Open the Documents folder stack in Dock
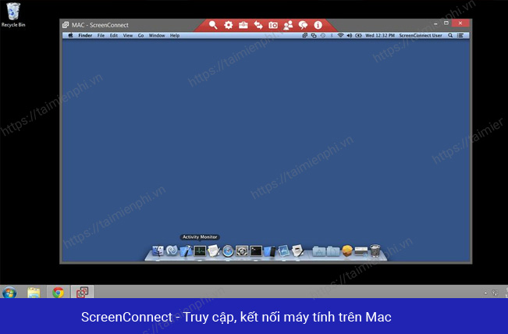Viewport: 508px width, 334px height. (332, 251)
